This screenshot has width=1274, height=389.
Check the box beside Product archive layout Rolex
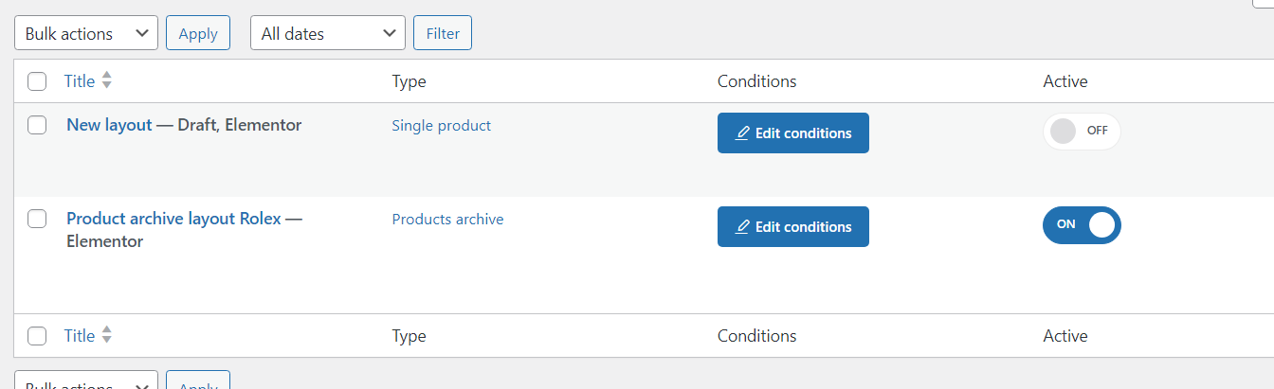coord(37,219)
